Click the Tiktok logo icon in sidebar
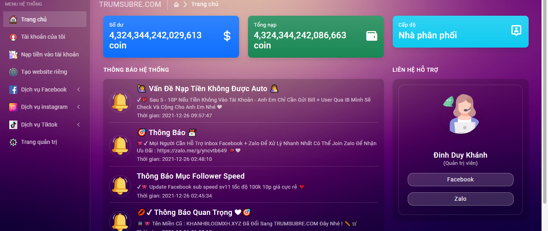This screenshot has width=548, height=231. 13,125
